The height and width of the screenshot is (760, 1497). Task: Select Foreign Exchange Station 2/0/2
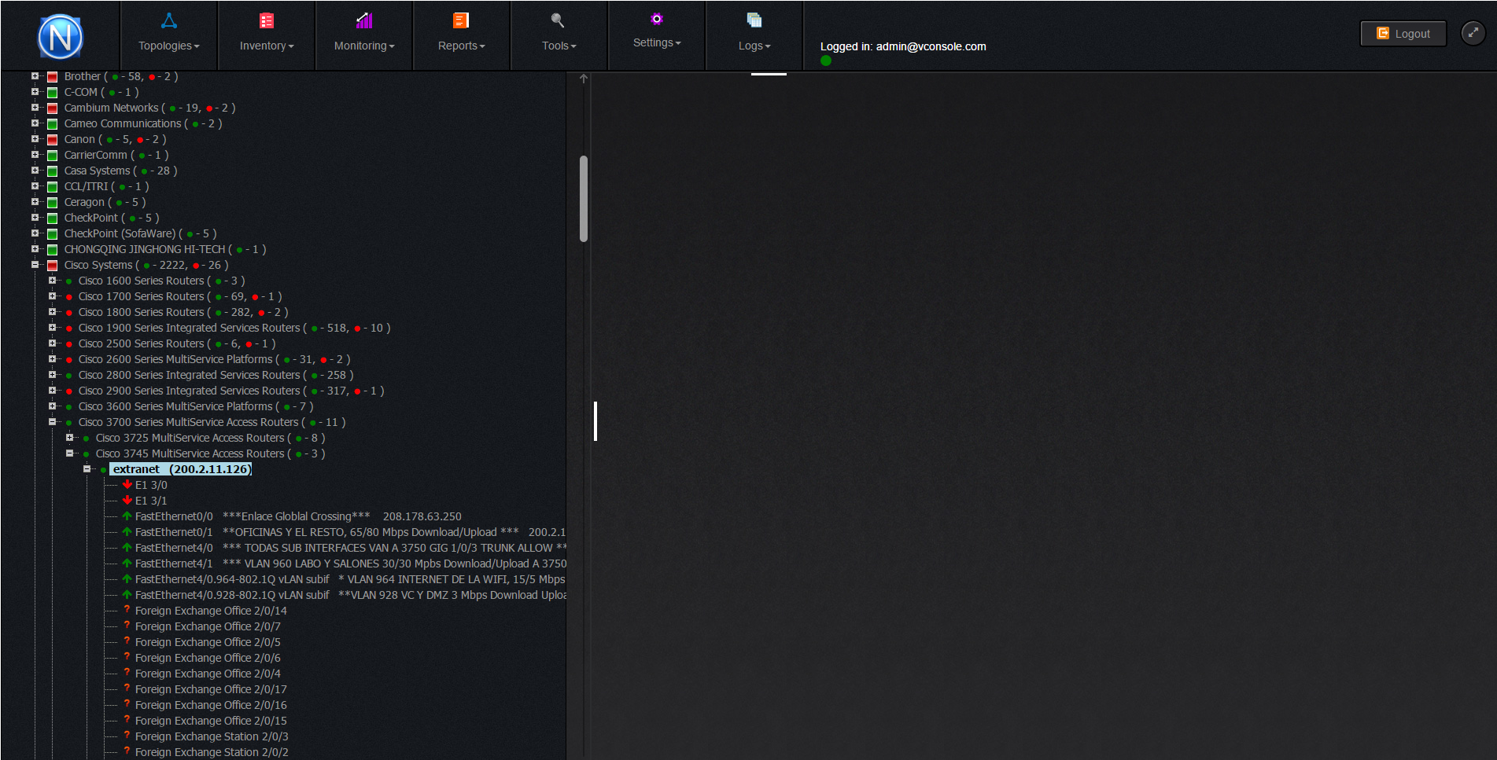212,752
